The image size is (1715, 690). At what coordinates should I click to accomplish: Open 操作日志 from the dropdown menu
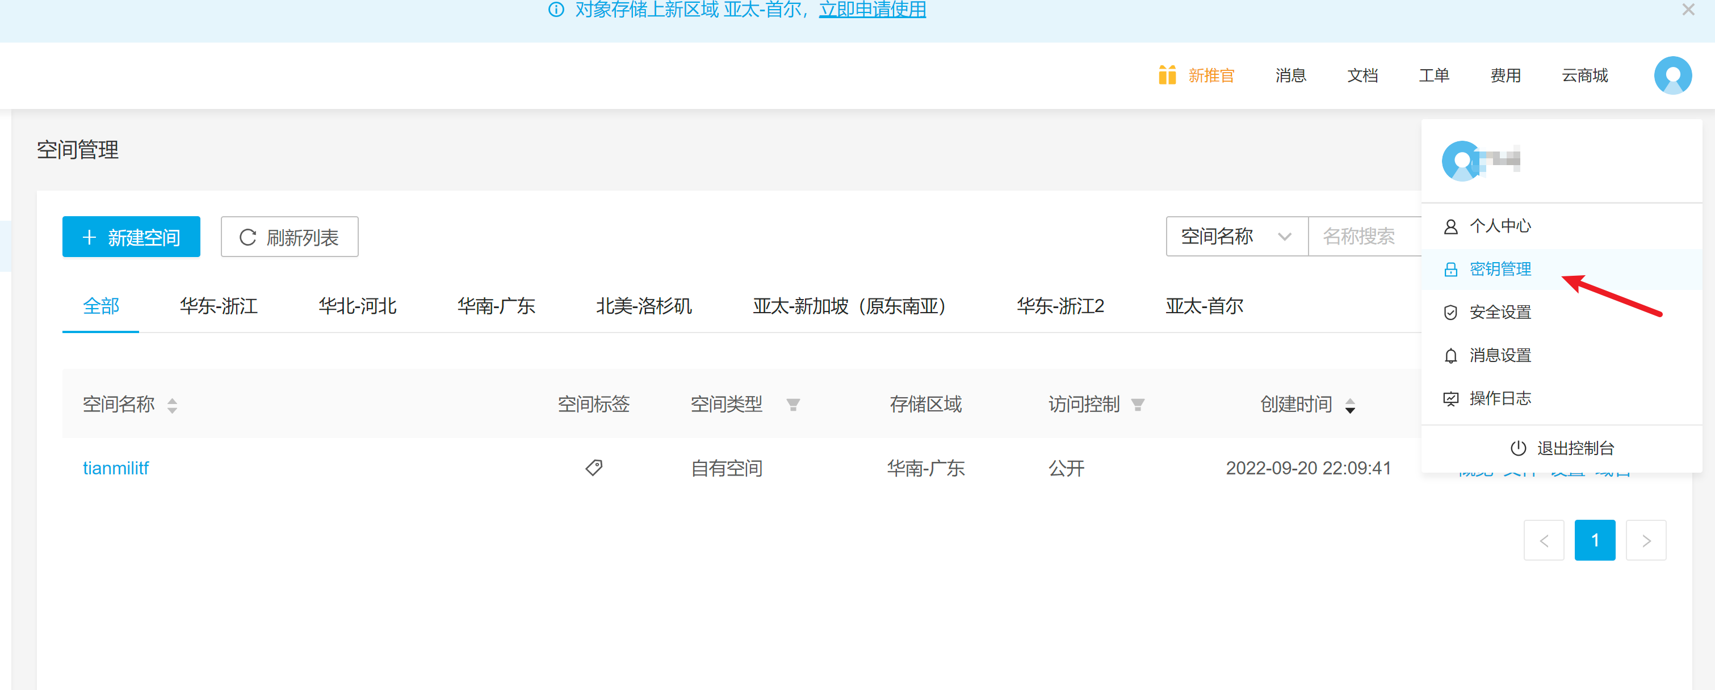(1499, 398)
